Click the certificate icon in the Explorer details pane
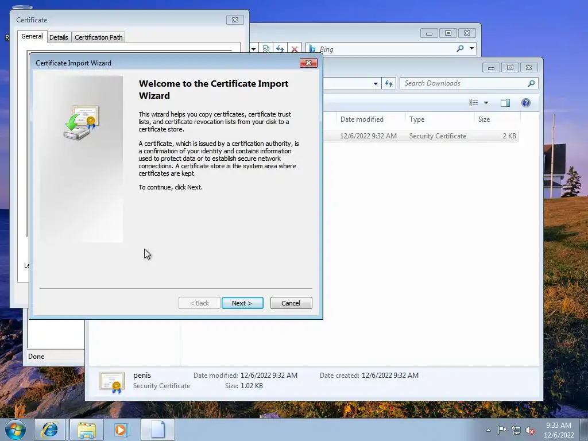Image resolution: width=588 pixels, height=441 pixels. point(112,382)
